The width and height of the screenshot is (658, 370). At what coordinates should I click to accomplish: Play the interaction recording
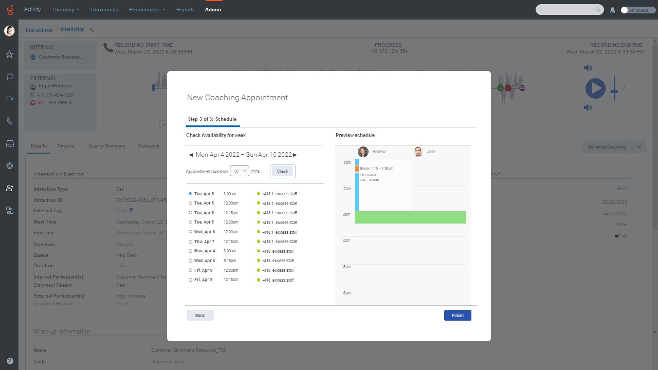595,88
